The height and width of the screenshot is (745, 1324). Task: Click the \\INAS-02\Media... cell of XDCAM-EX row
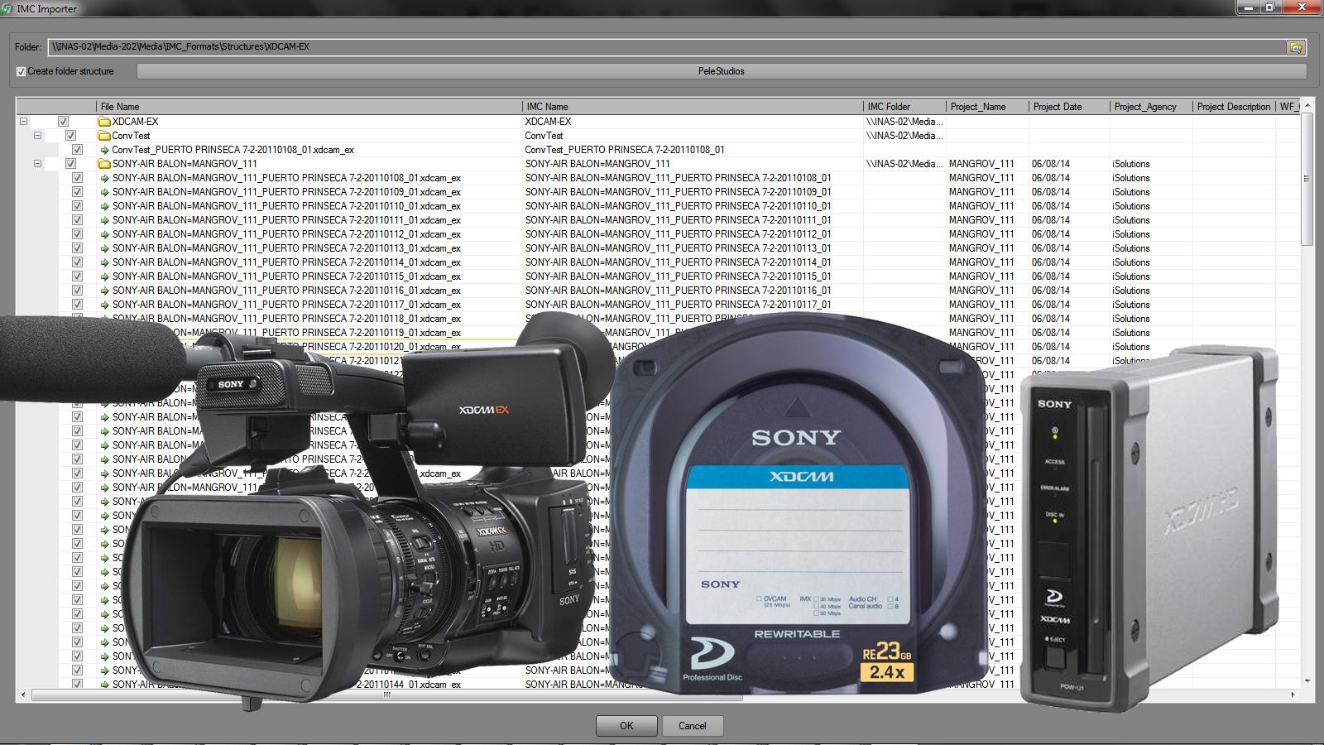pyautogui.click(x=904, y=122)
